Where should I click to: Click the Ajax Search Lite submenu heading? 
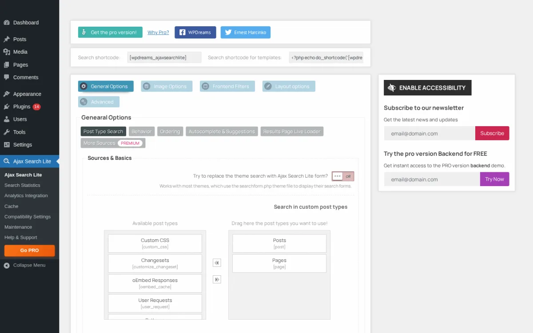tap(23, 175)
